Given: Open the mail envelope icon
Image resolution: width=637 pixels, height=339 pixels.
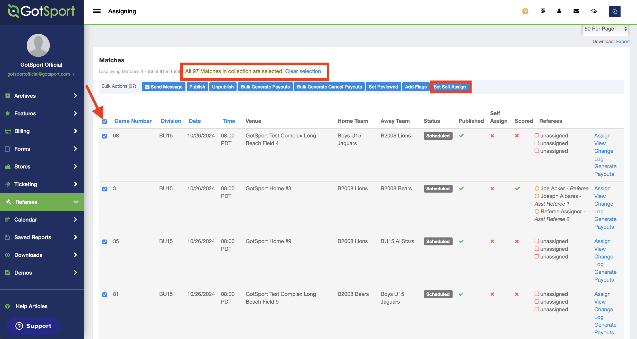Looking at the screenshot, I should (x=576, y=11).
